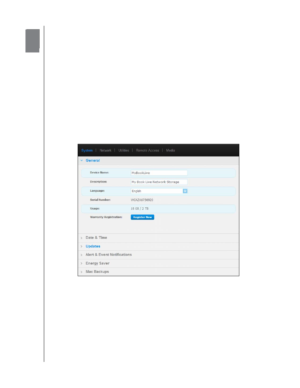
Task: Click the General section title
Action: (93, 161)
